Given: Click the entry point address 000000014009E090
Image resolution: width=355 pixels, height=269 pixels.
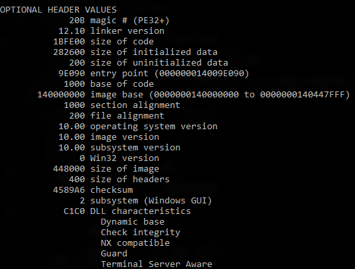Looking at the screenshot, I should (x=202, y=74).
